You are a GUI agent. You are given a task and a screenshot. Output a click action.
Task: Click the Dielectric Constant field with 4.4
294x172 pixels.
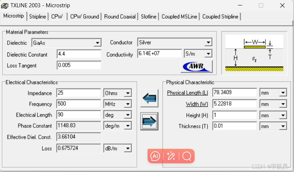tap(79, 54)
